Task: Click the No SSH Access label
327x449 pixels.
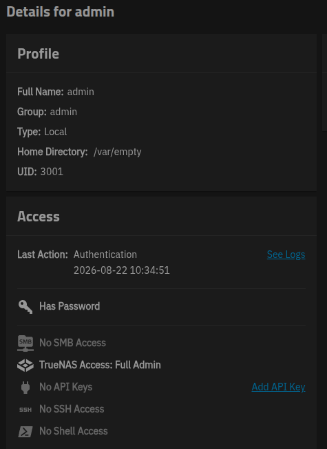Action: (x=72, y=409)
